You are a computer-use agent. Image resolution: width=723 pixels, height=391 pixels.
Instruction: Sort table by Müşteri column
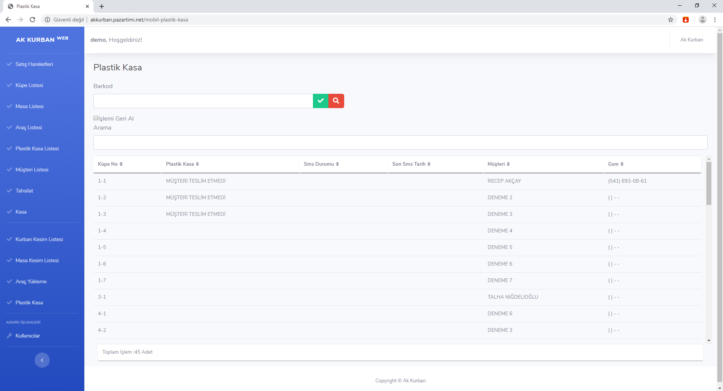499,164
